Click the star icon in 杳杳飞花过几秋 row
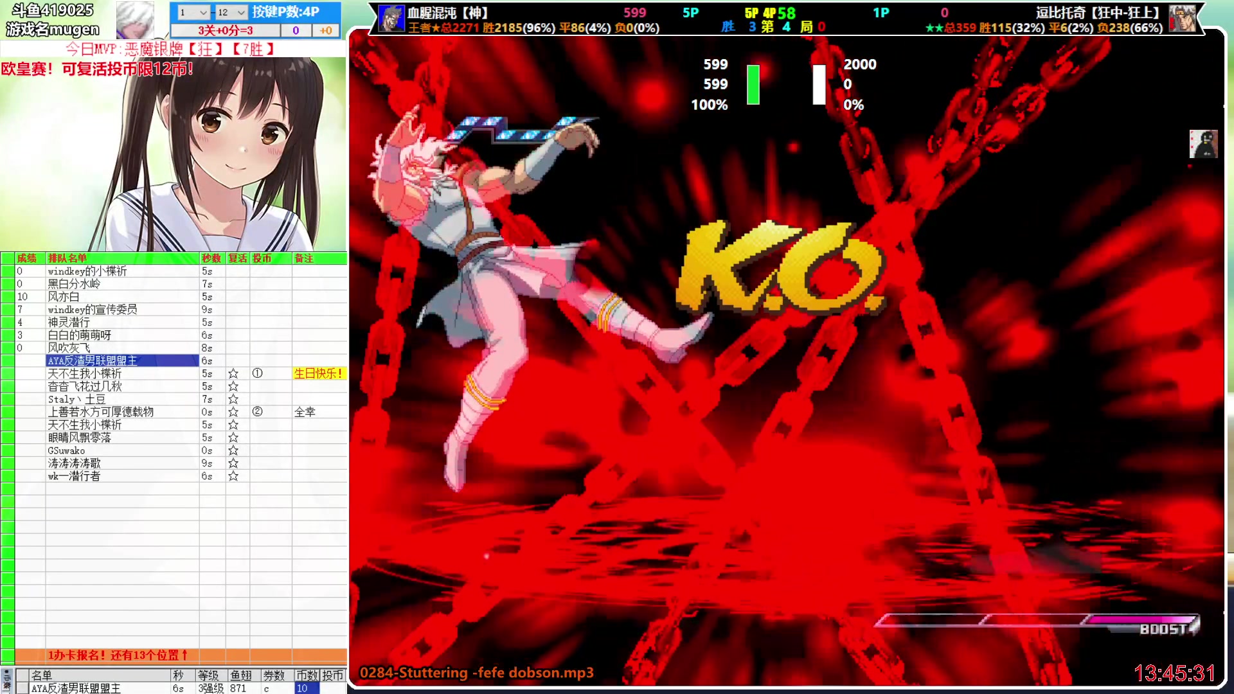Viewport: 1234px width, 694px height. [x=233, y=386]
